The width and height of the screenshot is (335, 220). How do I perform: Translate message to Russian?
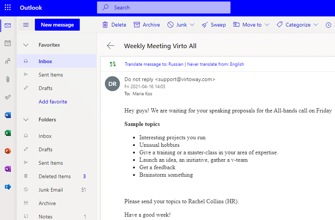154,64
